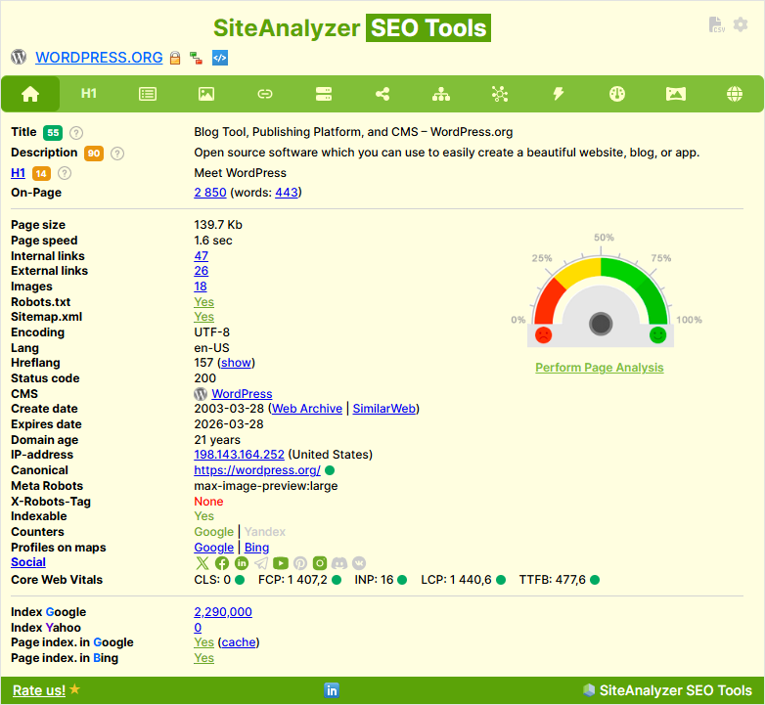
Task: Click Perform Page Analysis link
Action: [599, 368]
